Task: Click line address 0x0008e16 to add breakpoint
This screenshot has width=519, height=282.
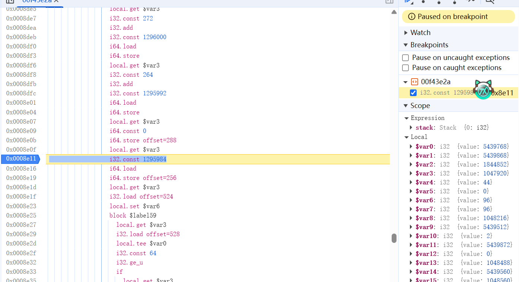Action: pos(21,169)
